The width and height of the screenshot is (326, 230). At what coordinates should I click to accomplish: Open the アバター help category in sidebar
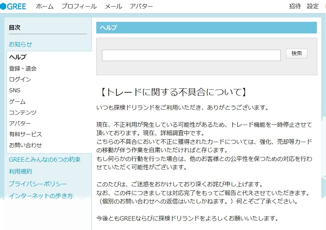click(20, 123)
